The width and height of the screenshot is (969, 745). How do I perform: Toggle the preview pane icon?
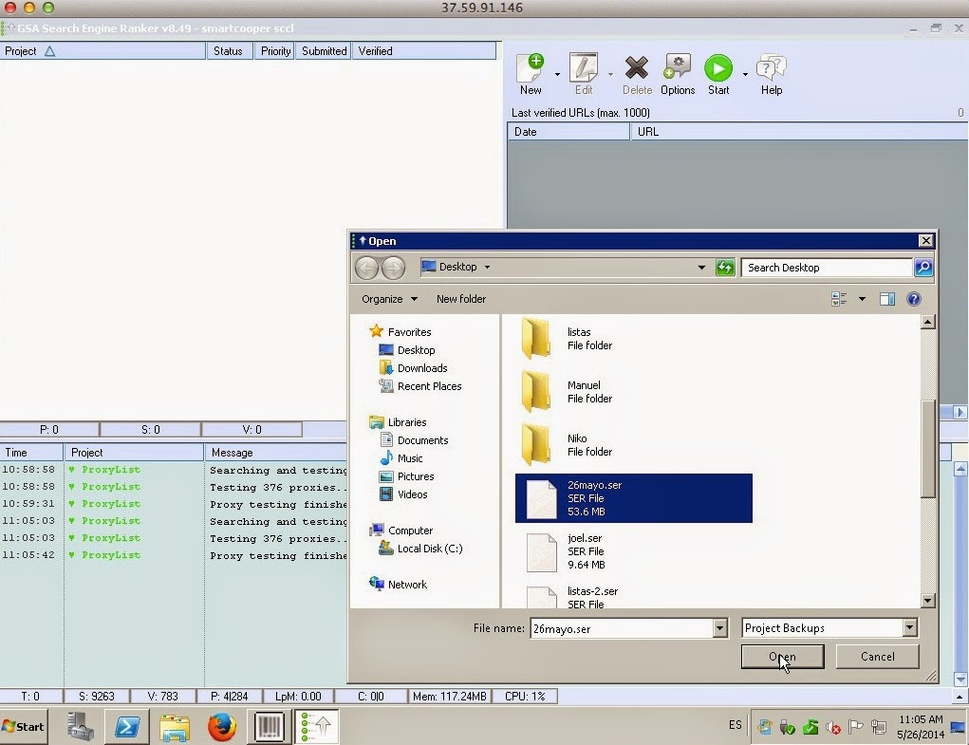pyautogui.click(x=887, y=299)
